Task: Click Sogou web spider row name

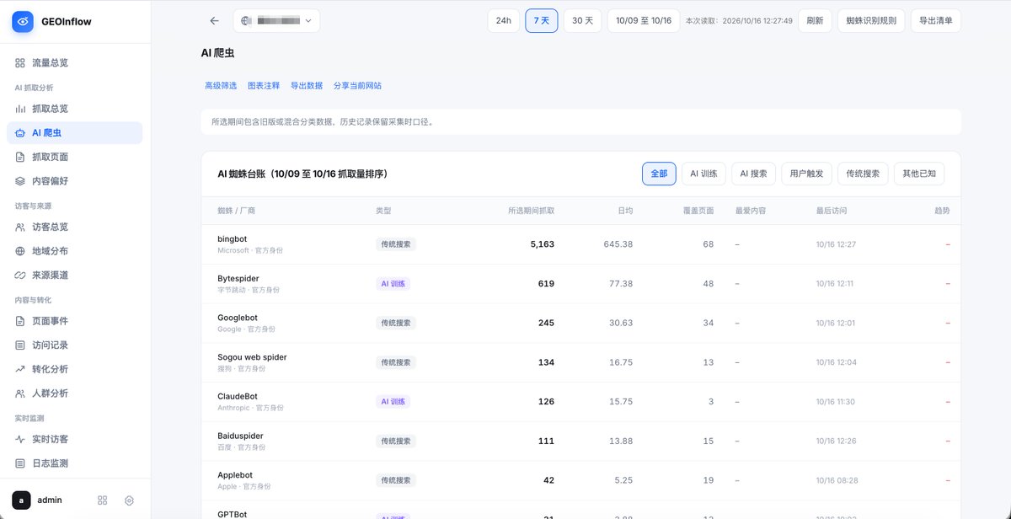Action: pos(252,357)
